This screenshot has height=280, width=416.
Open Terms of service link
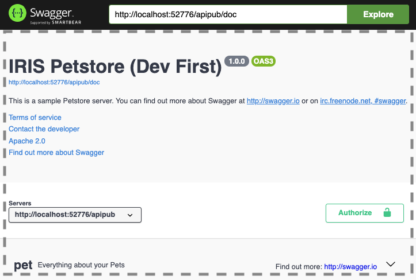35,118
